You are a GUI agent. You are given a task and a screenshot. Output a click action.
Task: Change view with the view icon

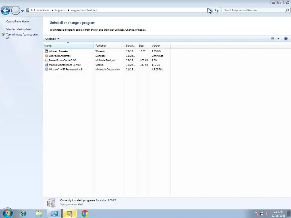(x=273, y=39)
